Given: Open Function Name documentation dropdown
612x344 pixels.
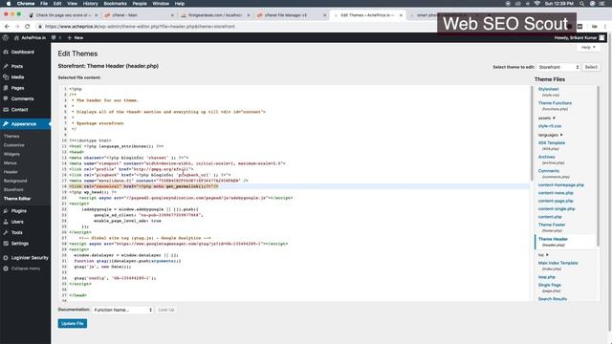Looking at the screenshot, I should 123,310.
